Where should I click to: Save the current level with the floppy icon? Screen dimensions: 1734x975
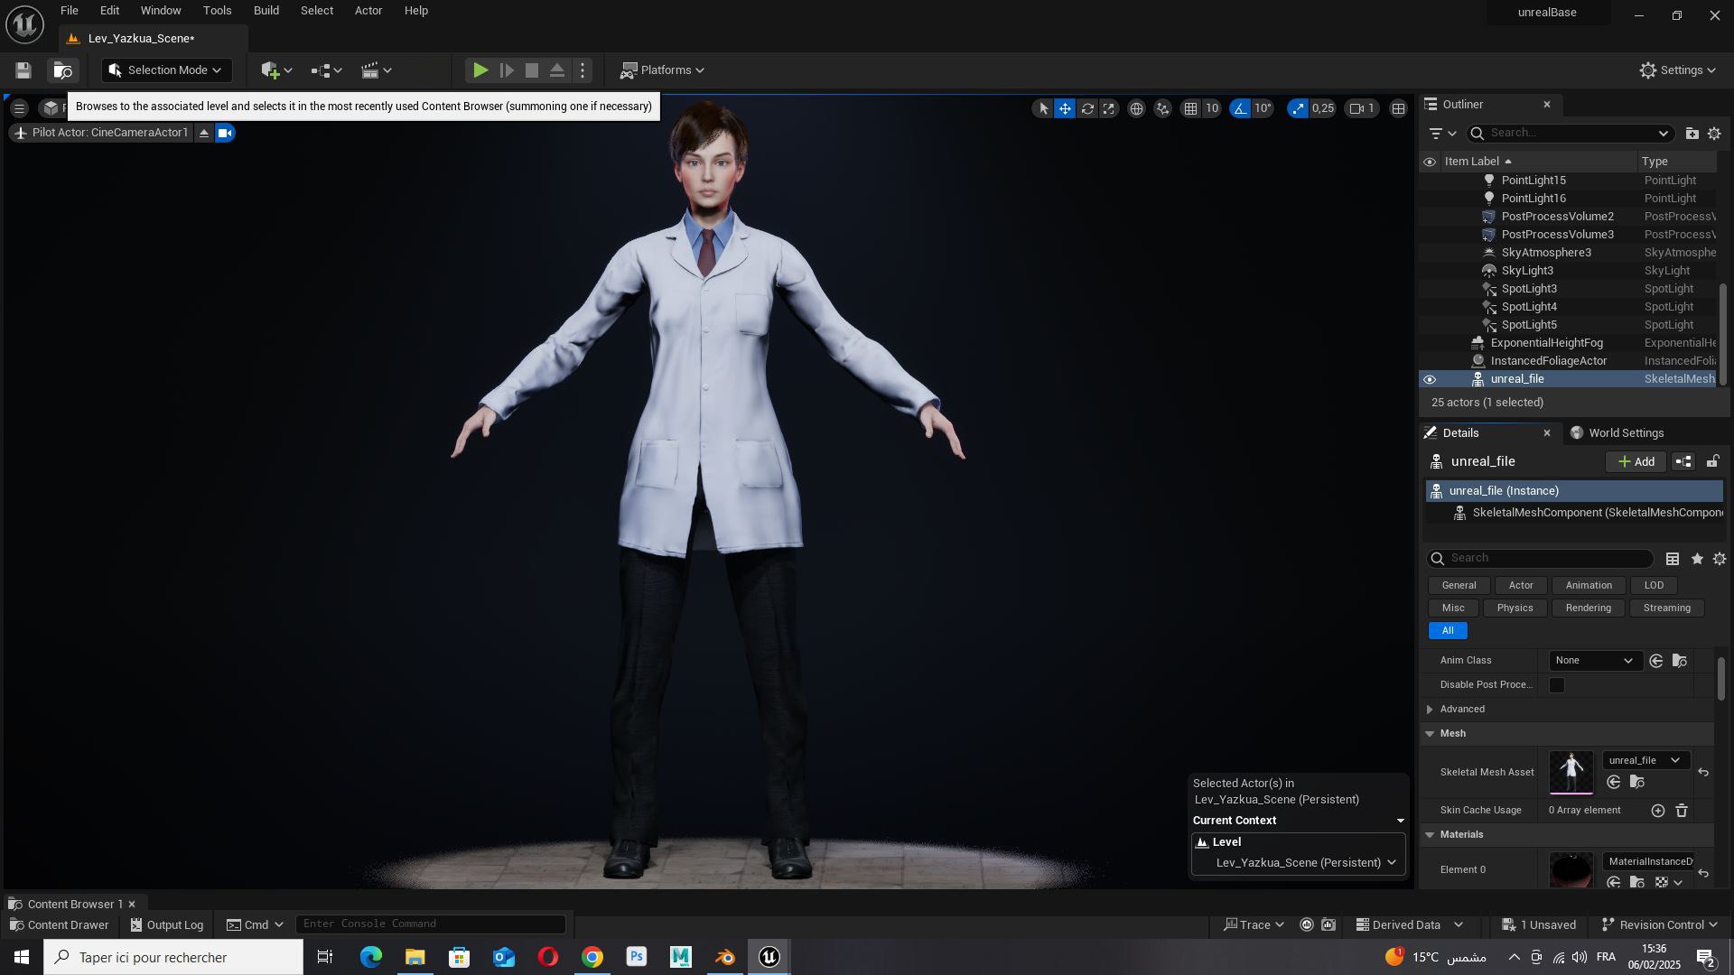pyautogui.click(x=23, y=70)
